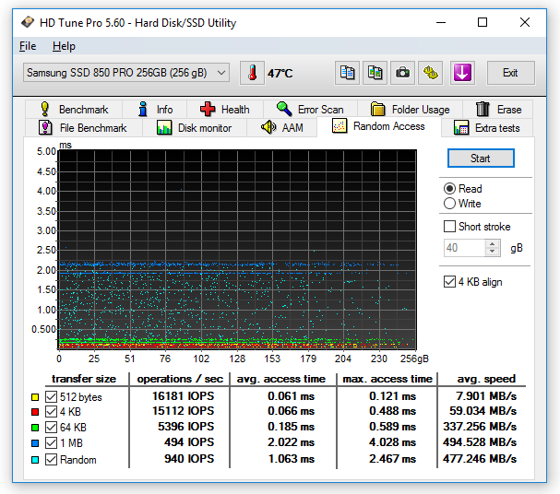Click the Extra tests icon
The width and height of the screenshot is (560, 494).
tap(461, 128)
